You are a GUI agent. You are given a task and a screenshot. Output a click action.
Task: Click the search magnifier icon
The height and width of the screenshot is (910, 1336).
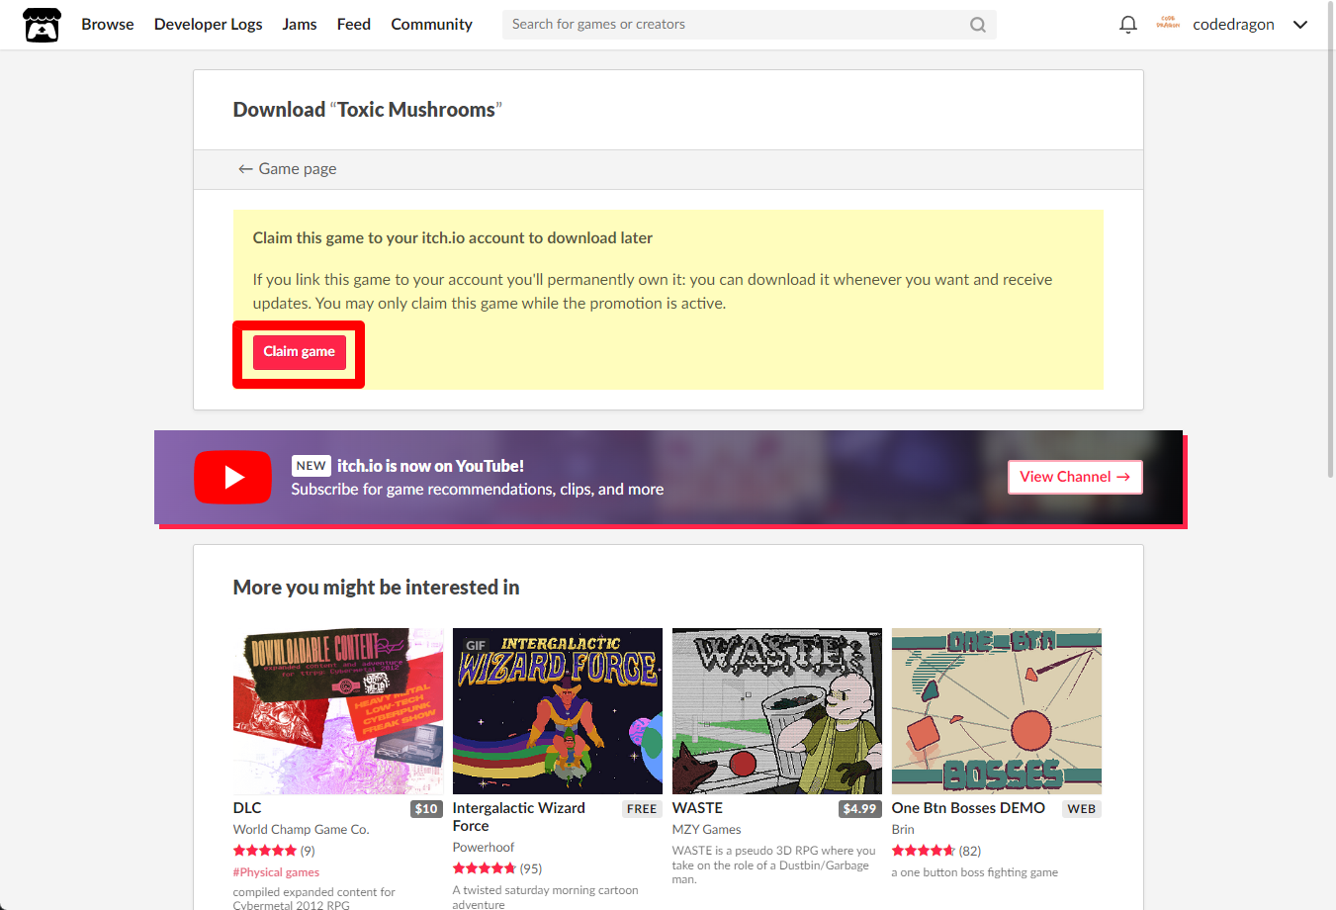(x=977, y=25)
